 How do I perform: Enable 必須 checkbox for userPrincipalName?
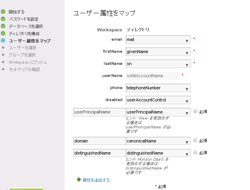[196, 111]
